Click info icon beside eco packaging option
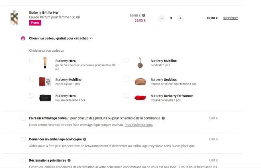 click(x=85, y=139)
